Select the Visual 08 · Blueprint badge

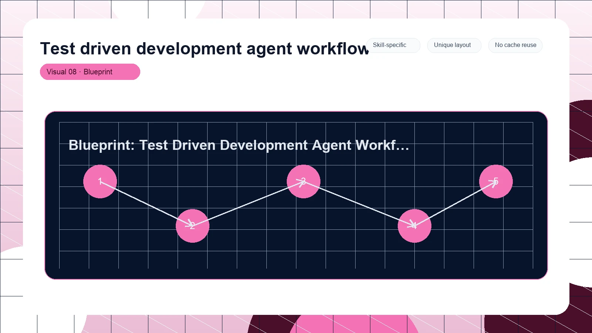pos(90,72)
